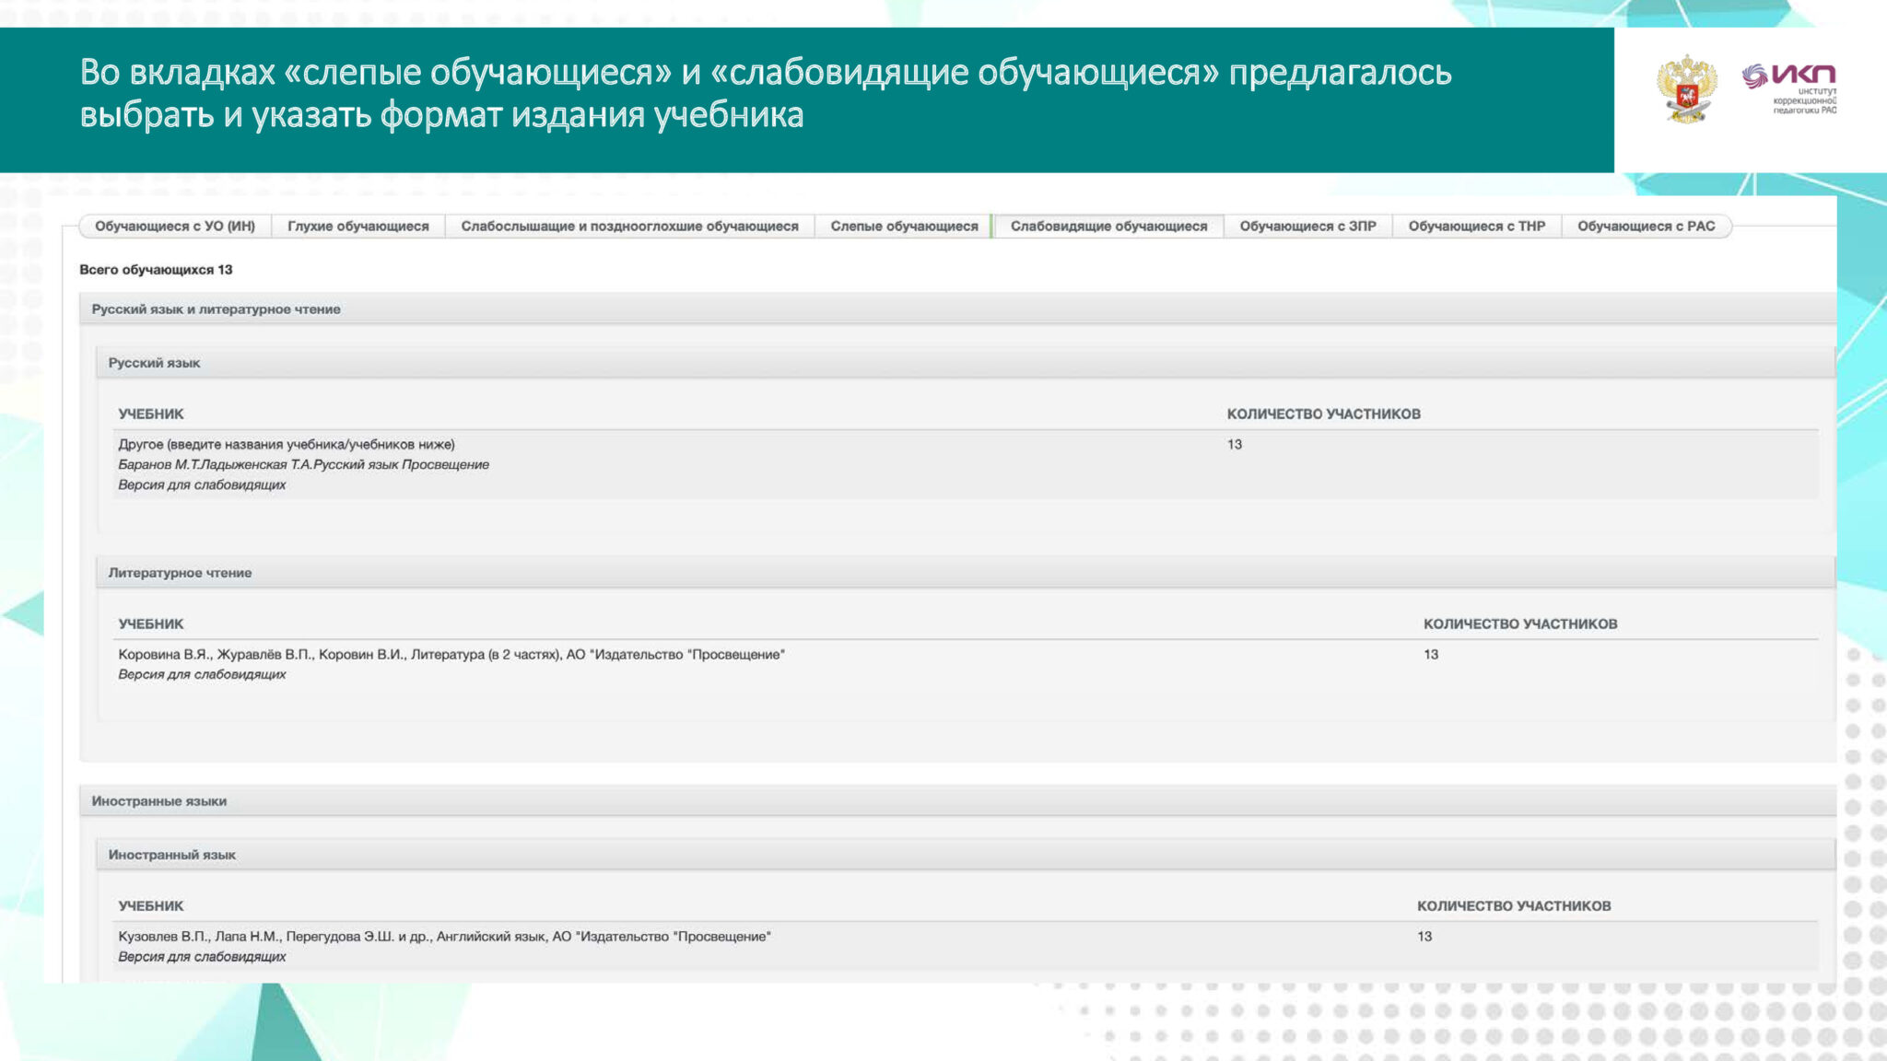Select the 'Обучающиеся с РАС' tab
This screenshot has height=1061, width=1887.
coord(1647,226)
